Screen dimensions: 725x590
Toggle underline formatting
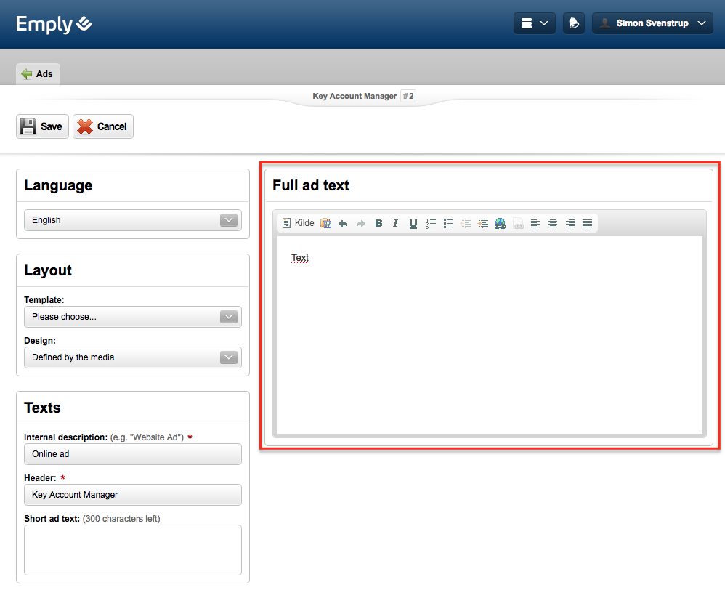pos(413,223)
